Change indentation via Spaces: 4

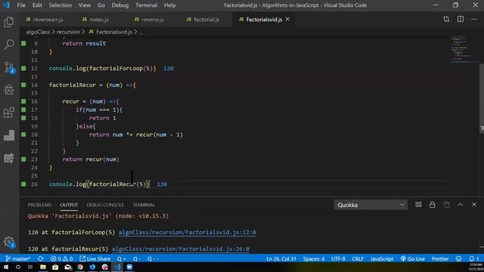(314, 258)
